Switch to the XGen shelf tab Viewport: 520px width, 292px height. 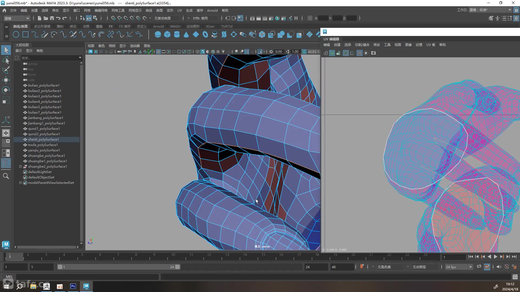210,26
